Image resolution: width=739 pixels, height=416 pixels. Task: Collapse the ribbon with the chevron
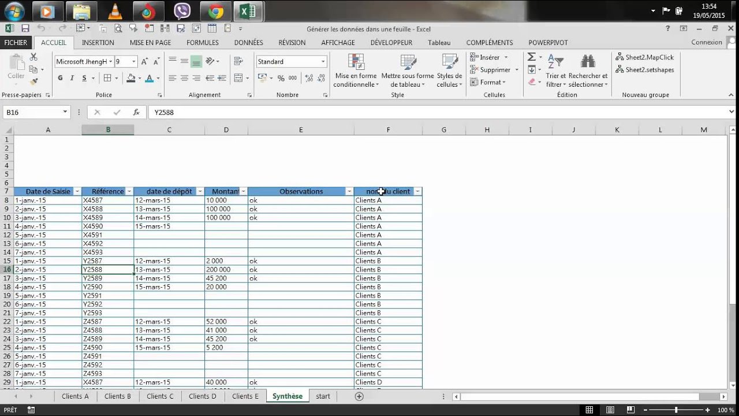pyautogui.click(x=731, y=95)
